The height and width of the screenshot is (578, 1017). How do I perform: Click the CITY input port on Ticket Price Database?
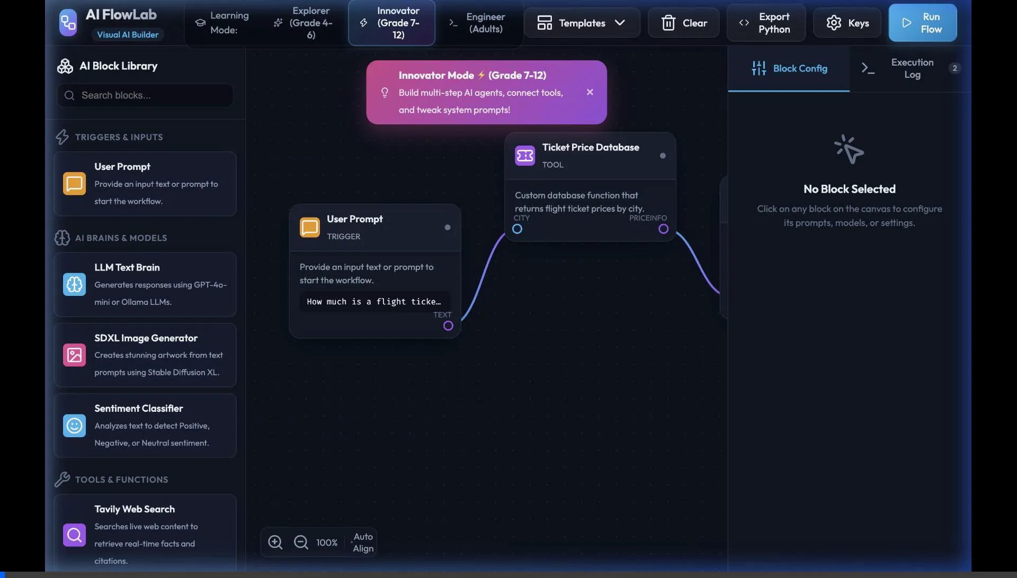click(517, 229)
